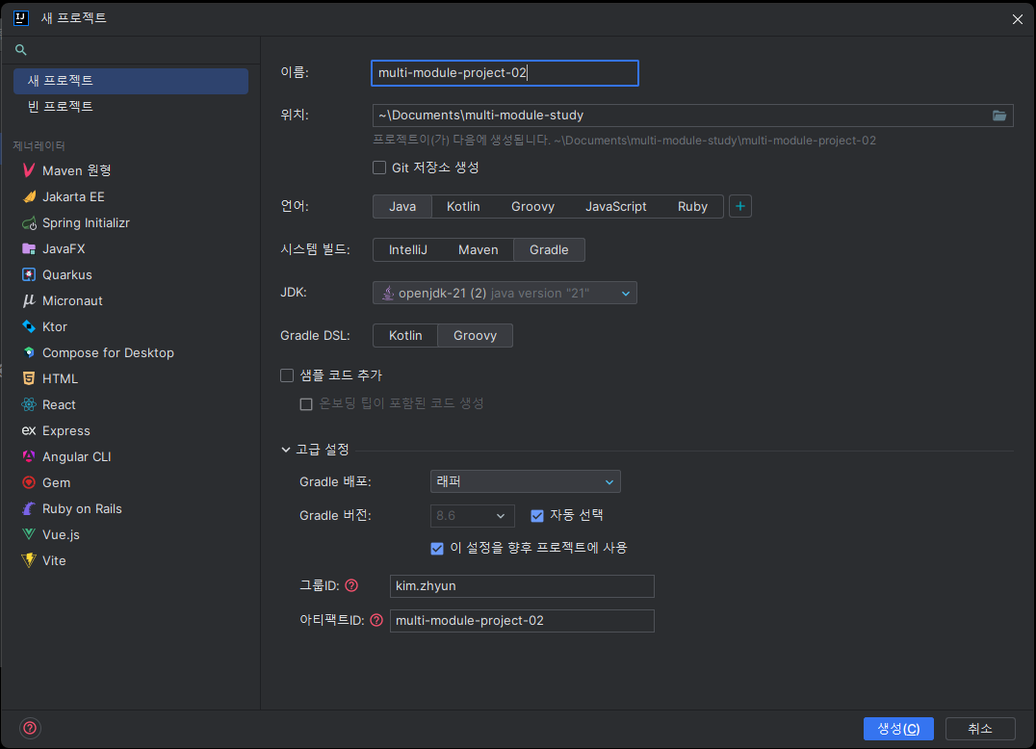
Task: Click the React atom icon
Action: tap(29, 405)
